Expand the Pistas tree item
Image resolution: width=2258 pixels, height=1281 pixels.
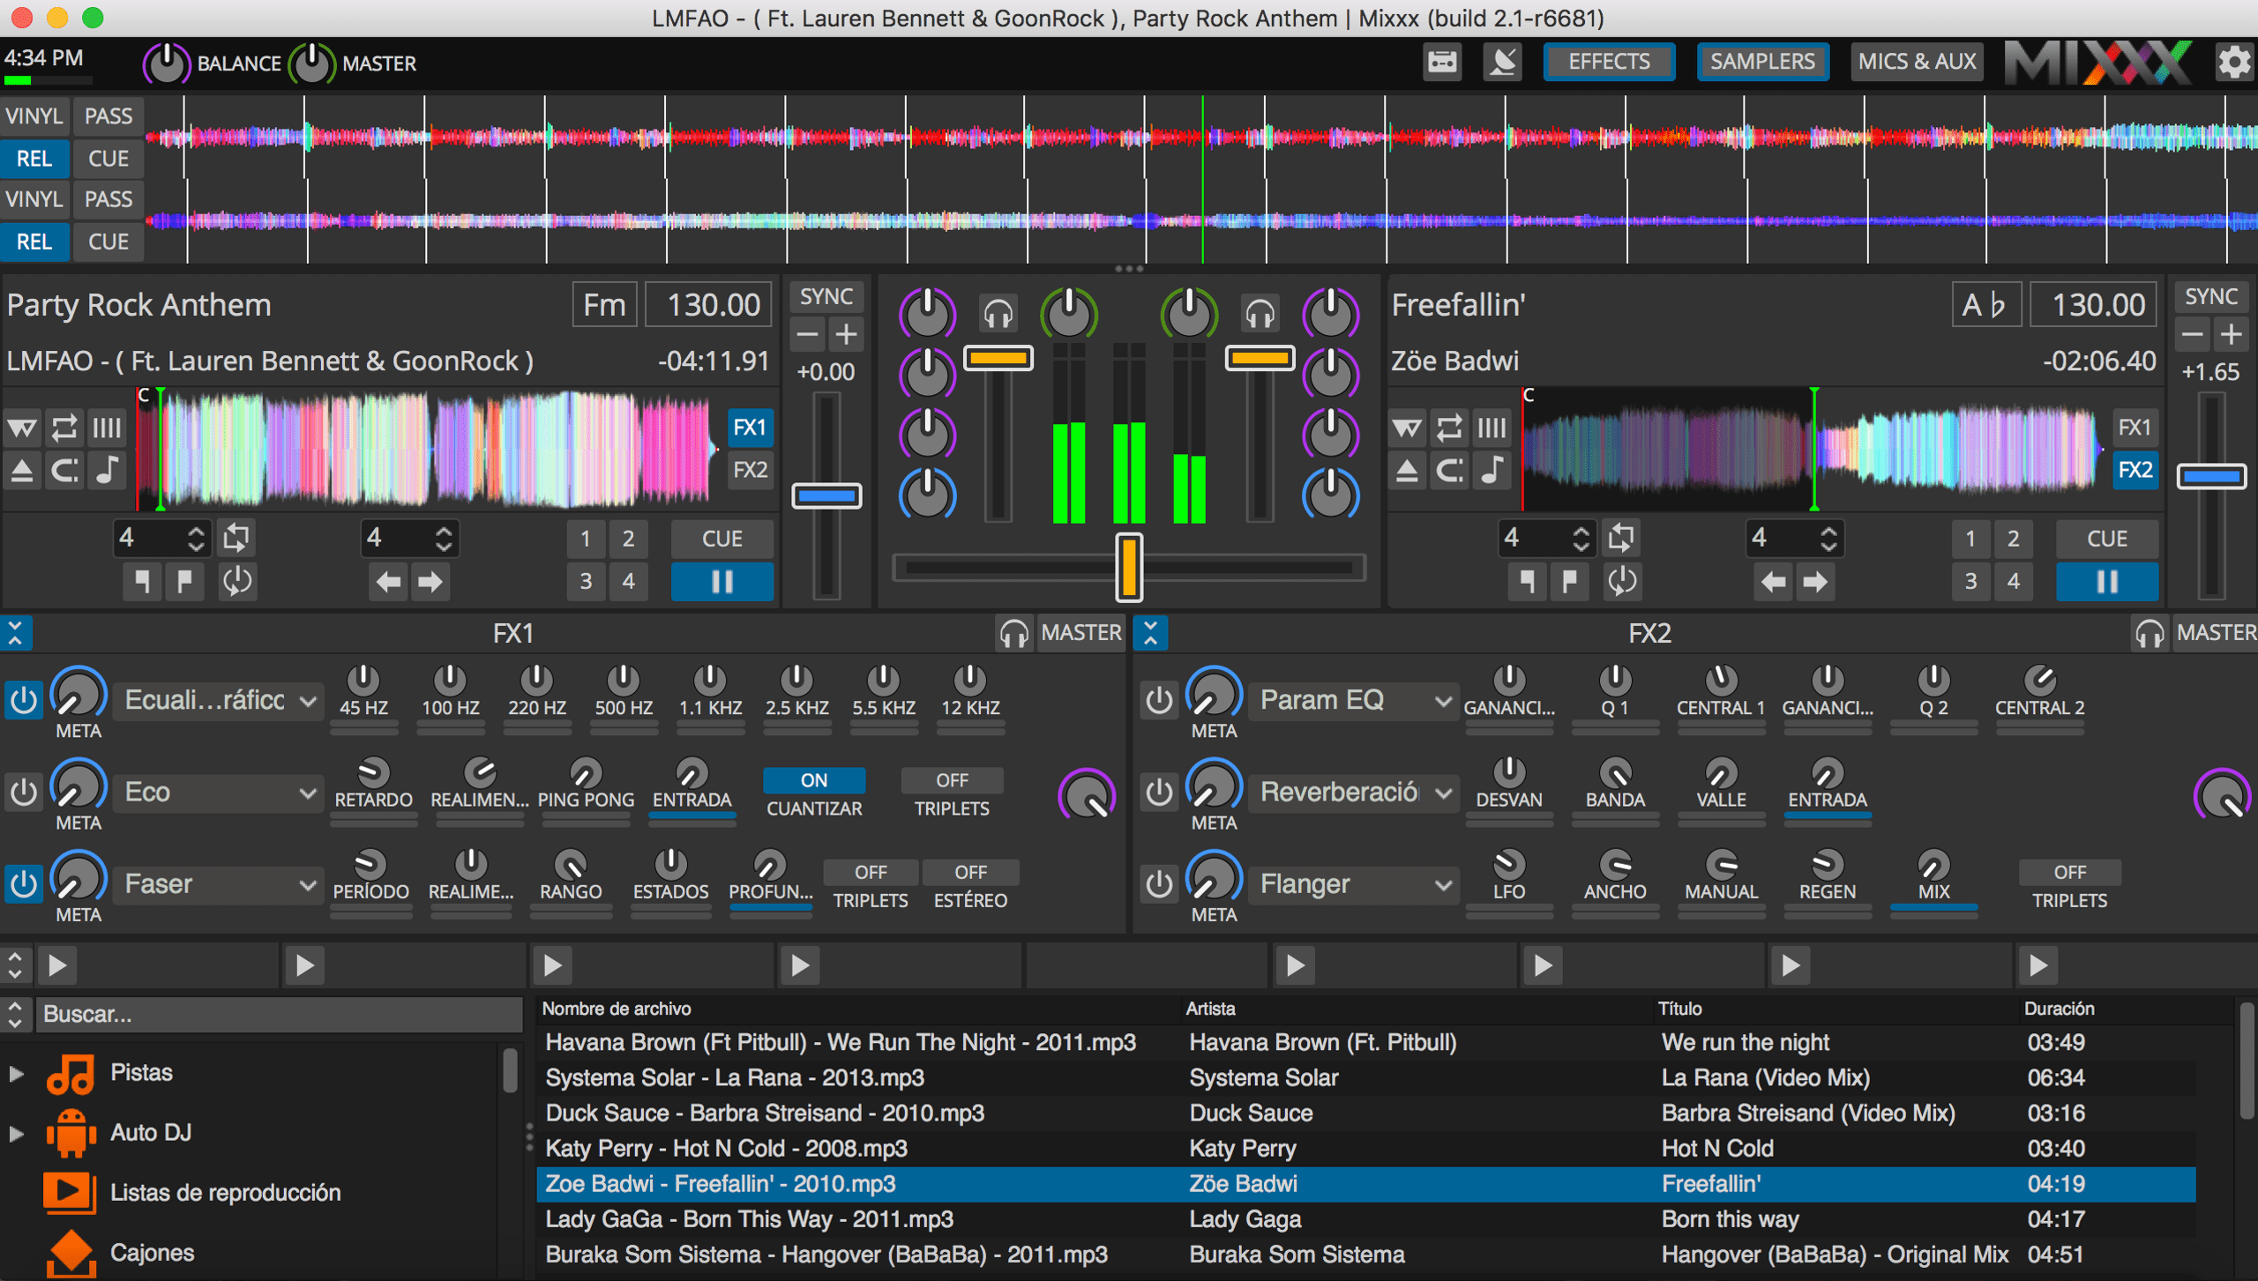16,1073
